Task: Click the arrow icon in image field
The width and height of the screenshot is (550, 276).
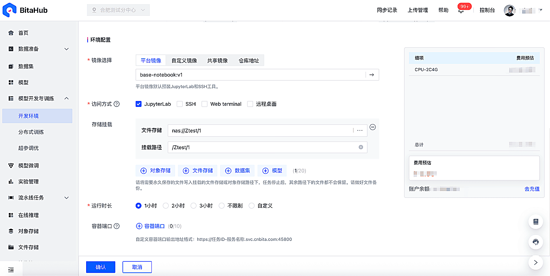Action: pos(371,75)
